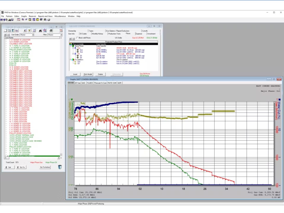This screenshot has width=284, height=213.
Task: Open the Reservoir menu
Action: click(x=32, y=16)
